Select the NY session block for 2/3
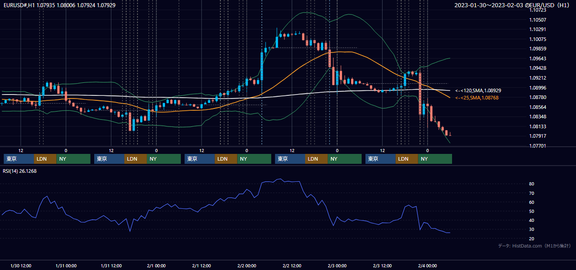The width and height of the screenshot is (576, 270). pos(435,159)
